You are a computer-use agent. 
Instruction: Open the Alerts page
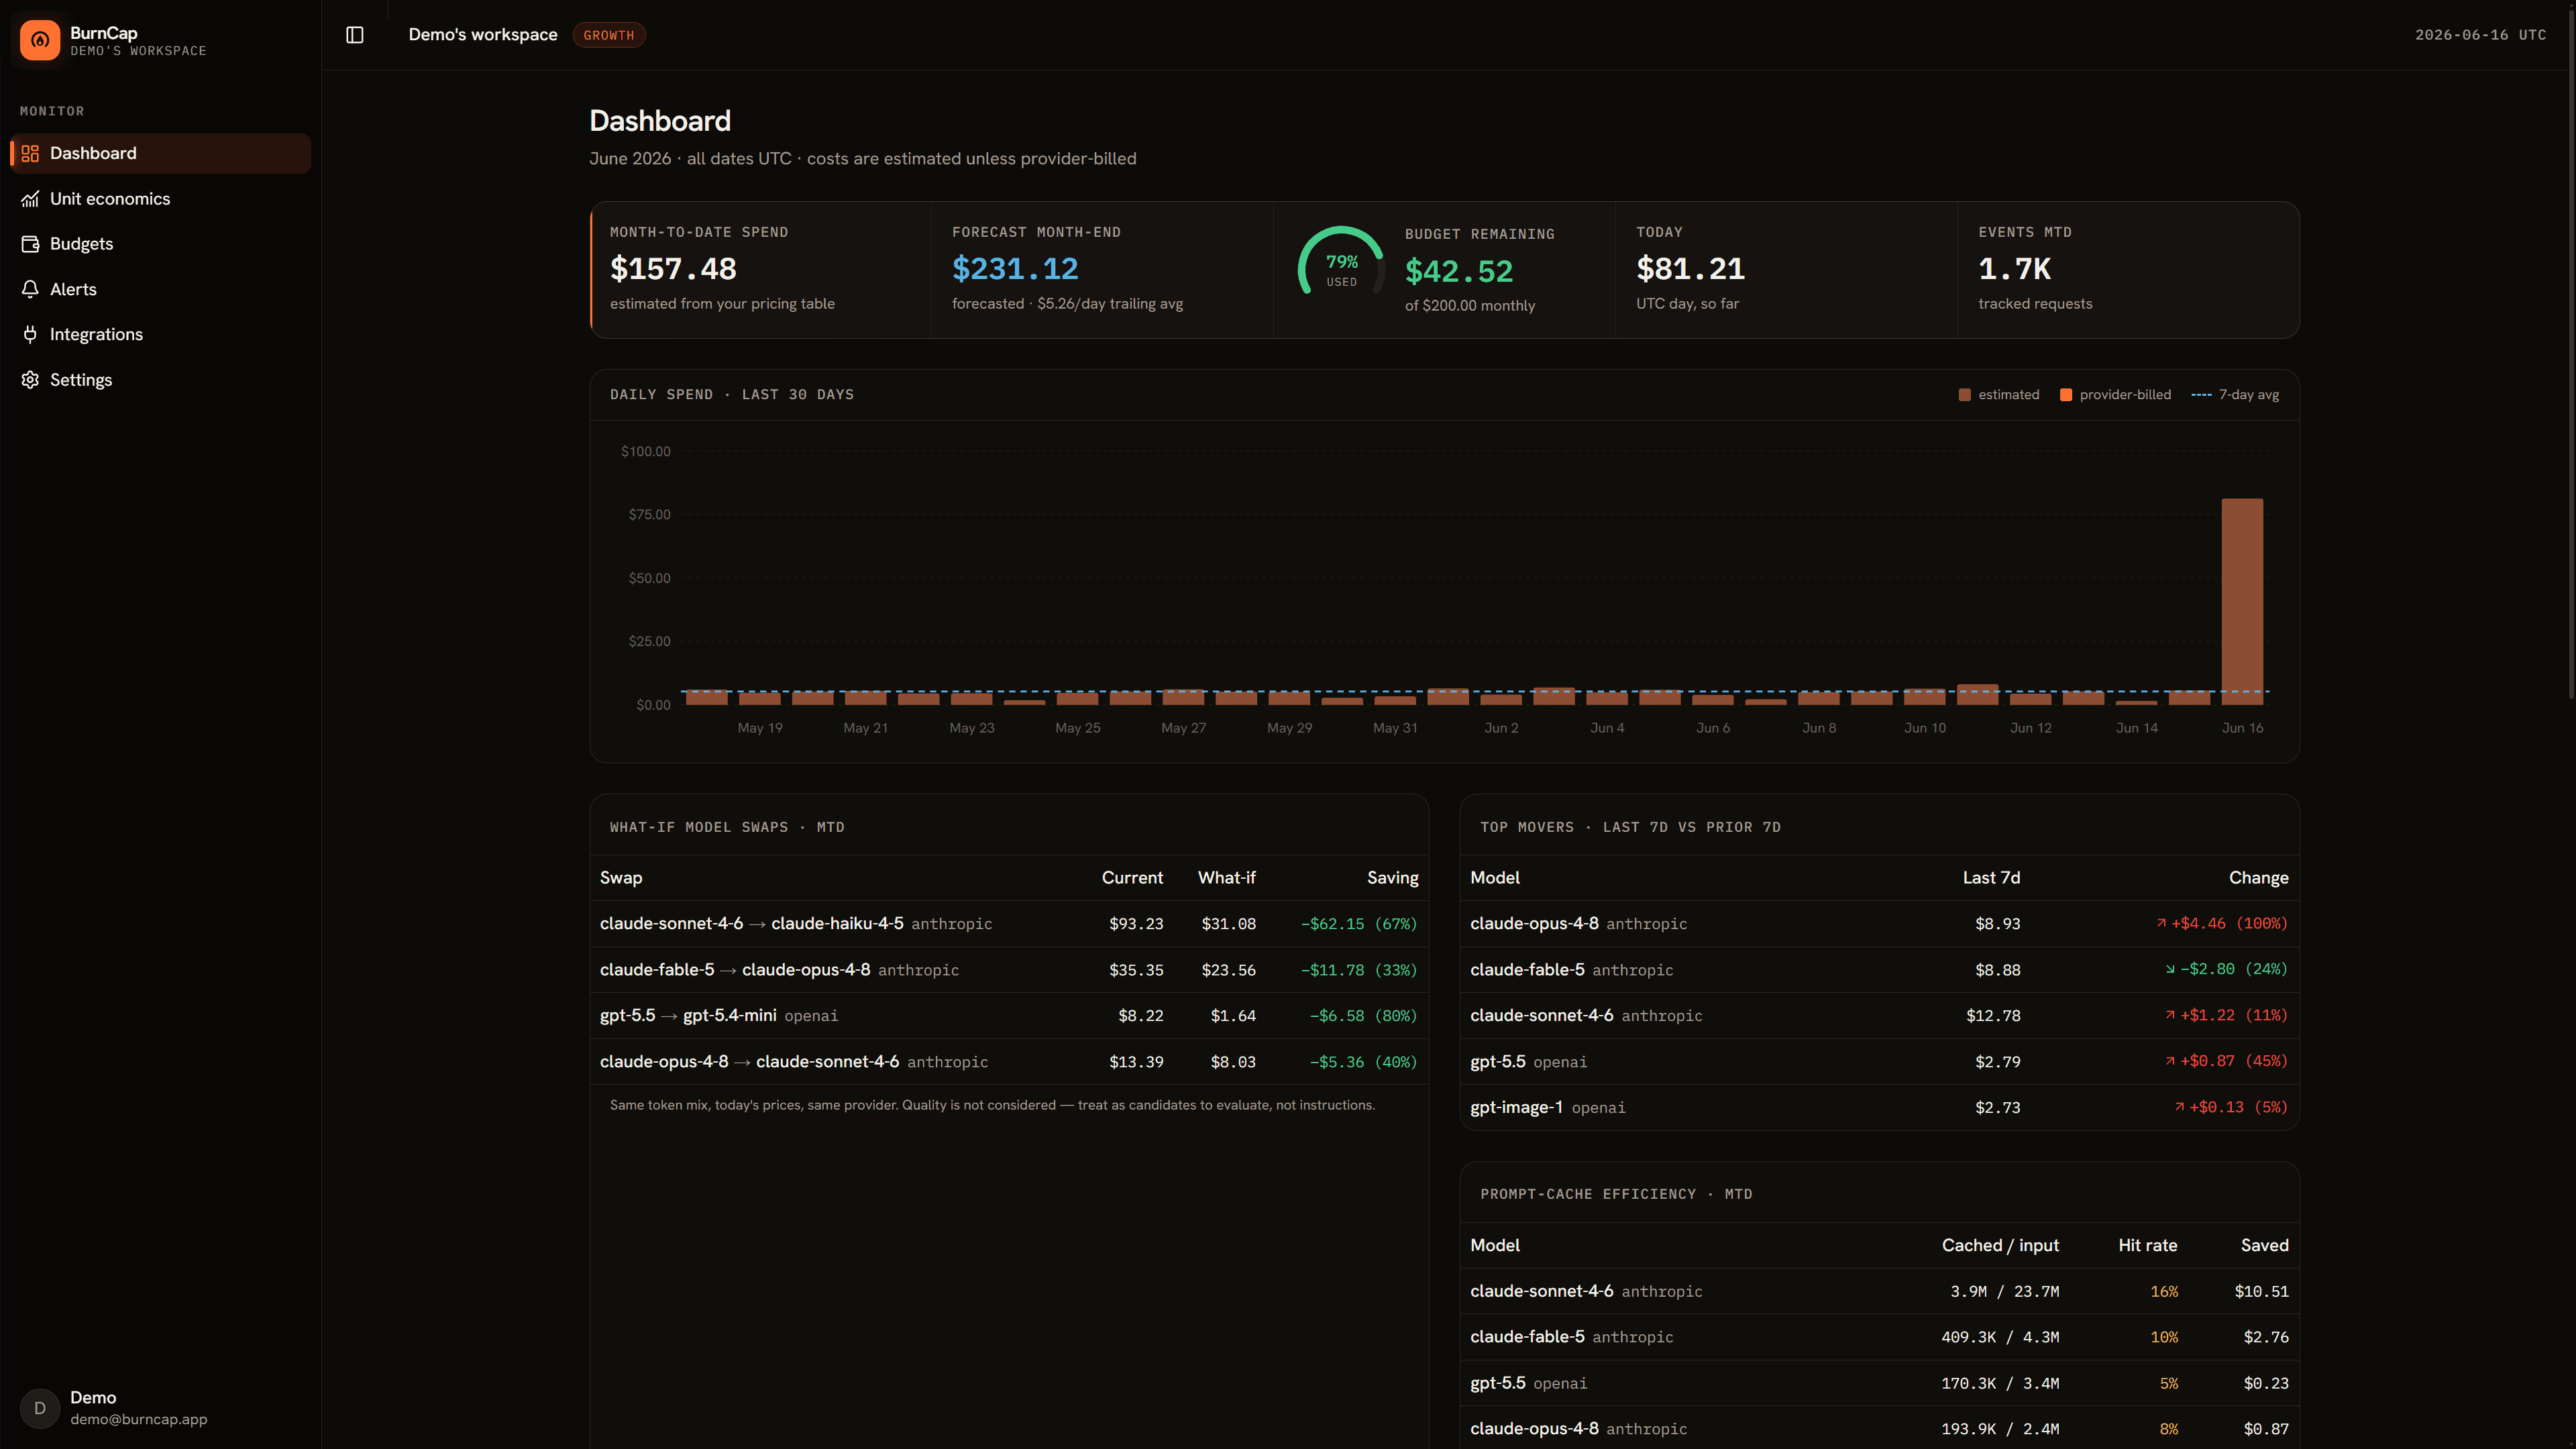160,289
